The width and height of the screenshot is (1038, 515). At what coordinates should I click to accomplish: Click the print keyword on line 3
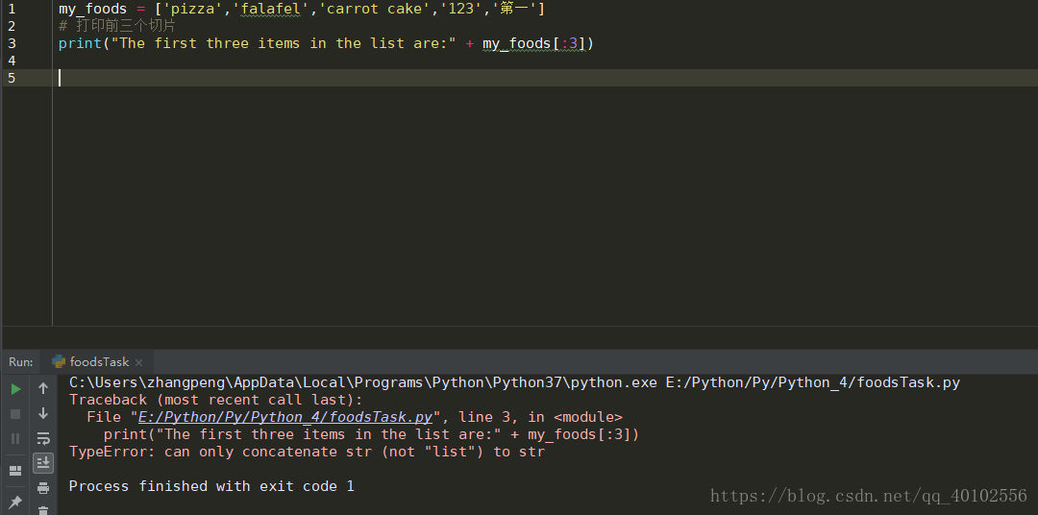pyautogui.click(x=80, y=43)
